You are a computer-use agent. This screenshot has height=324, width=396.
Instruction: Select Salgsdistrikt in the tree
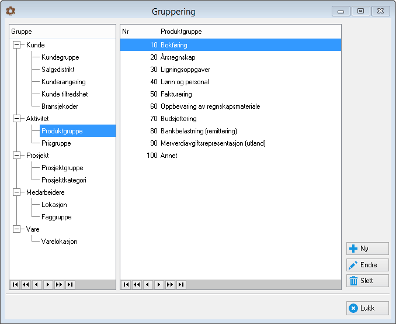58,69
